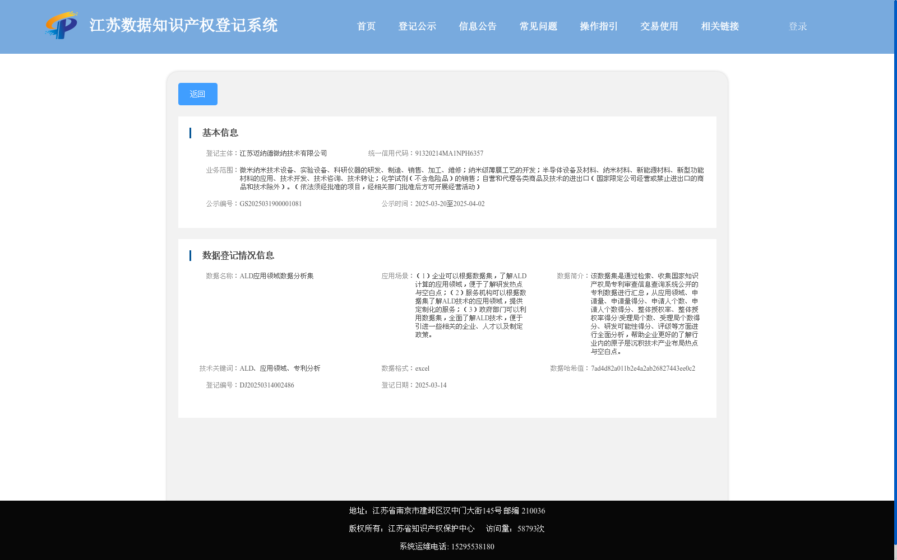The height and width of the screenshot is (560, 897).
Task: Open the 登记公示 menu item
Action: [x=417, y=26]
